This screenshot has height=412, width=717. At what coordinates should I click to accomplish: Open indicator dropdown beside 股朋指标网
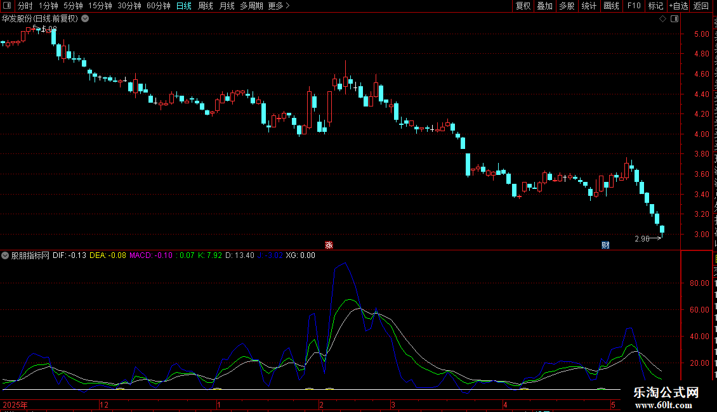pos(5,255)
